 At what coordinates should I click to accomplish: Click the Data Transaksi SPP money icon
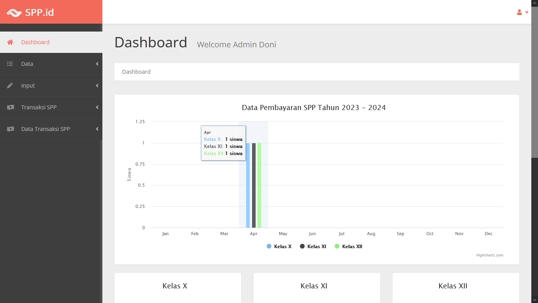point(10,129)
